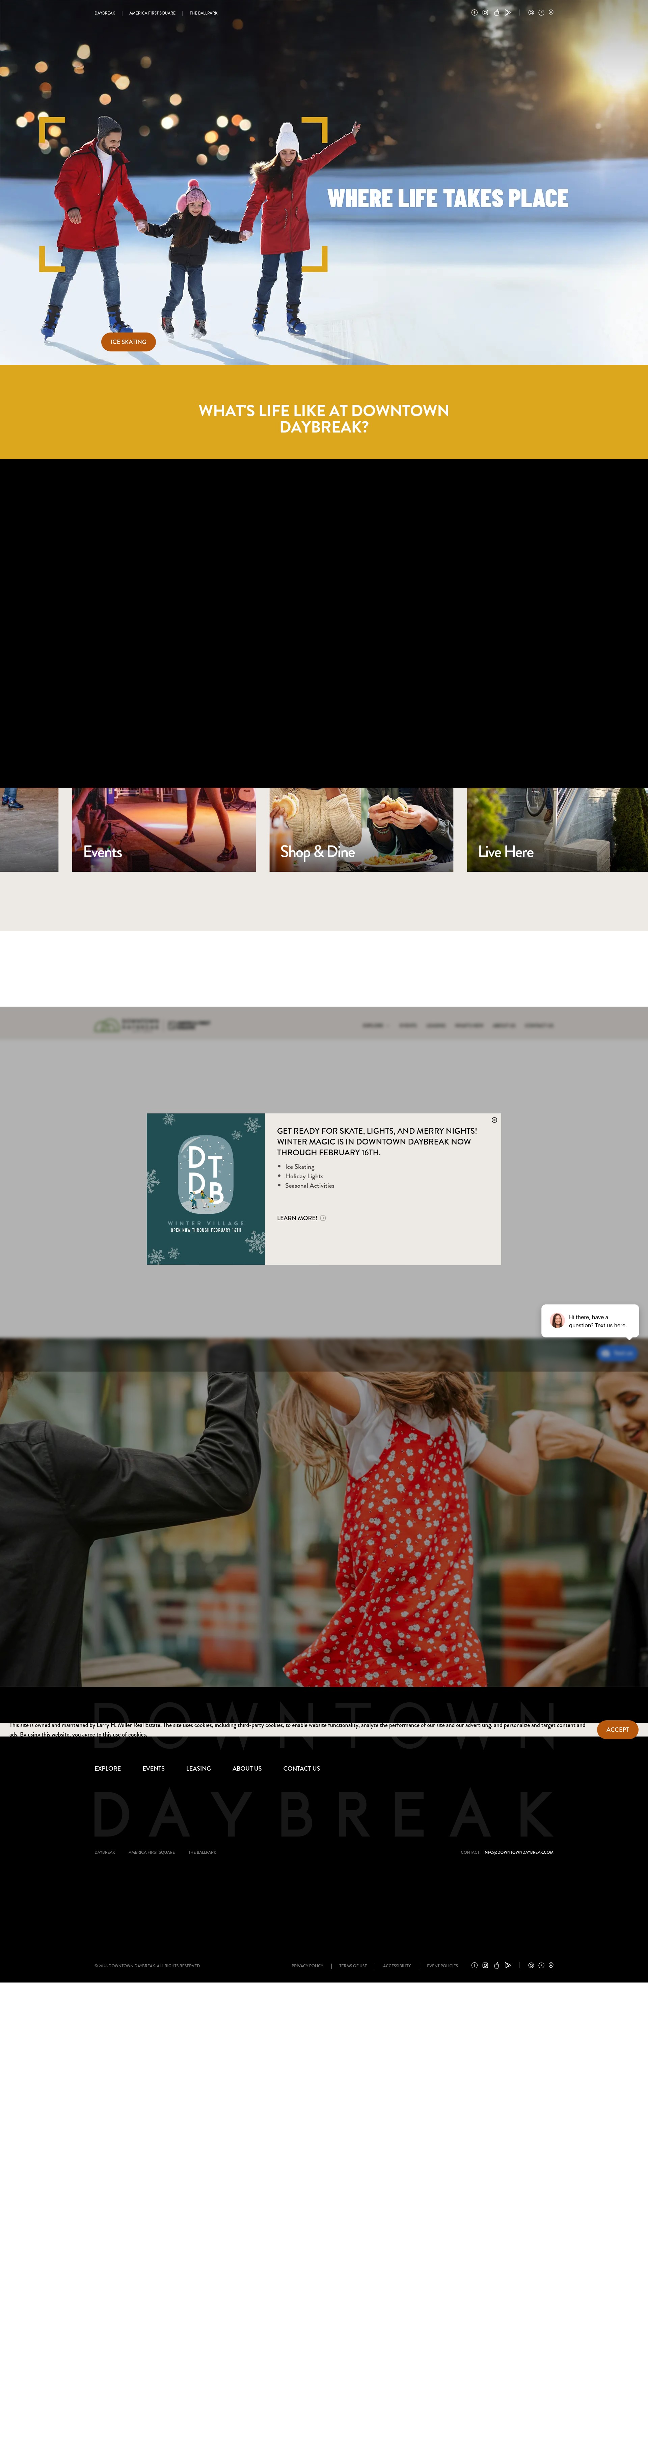Open the Terms of Use footer link
Screen dimensions: 648x2462
353,1966
